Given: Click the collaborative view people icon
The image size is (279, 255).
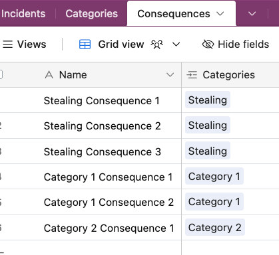Looking at the screenshot, I should point(157,44).
